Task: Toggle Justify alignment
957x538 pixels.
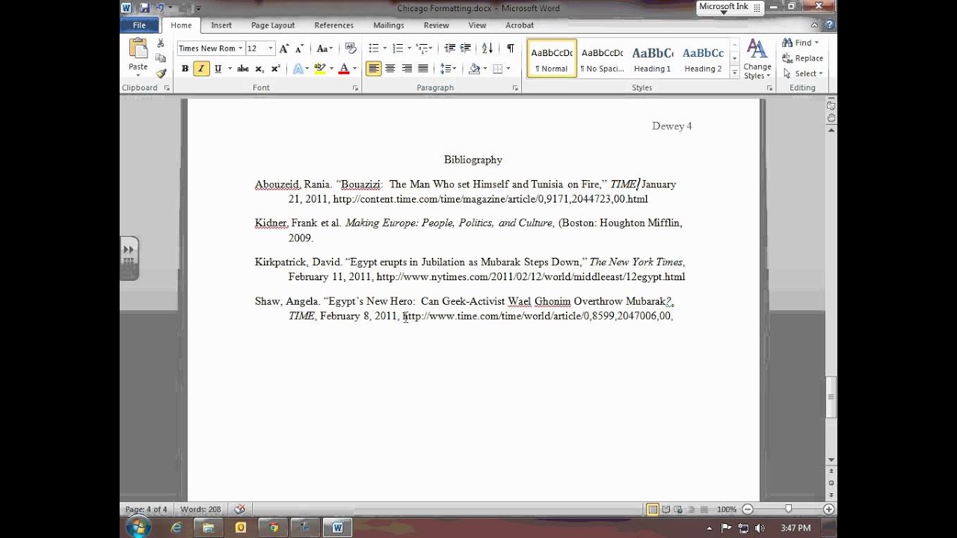Action: click(x=423, y=69)
